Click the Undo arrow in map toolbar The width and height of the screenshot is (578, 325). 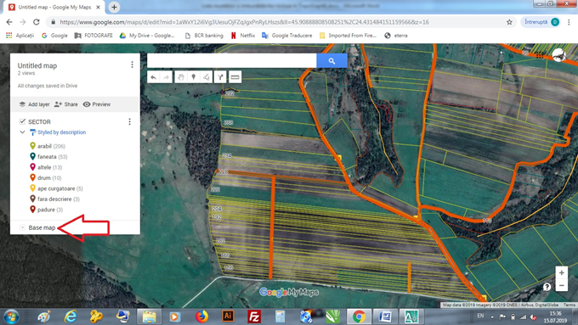[153, 77]
